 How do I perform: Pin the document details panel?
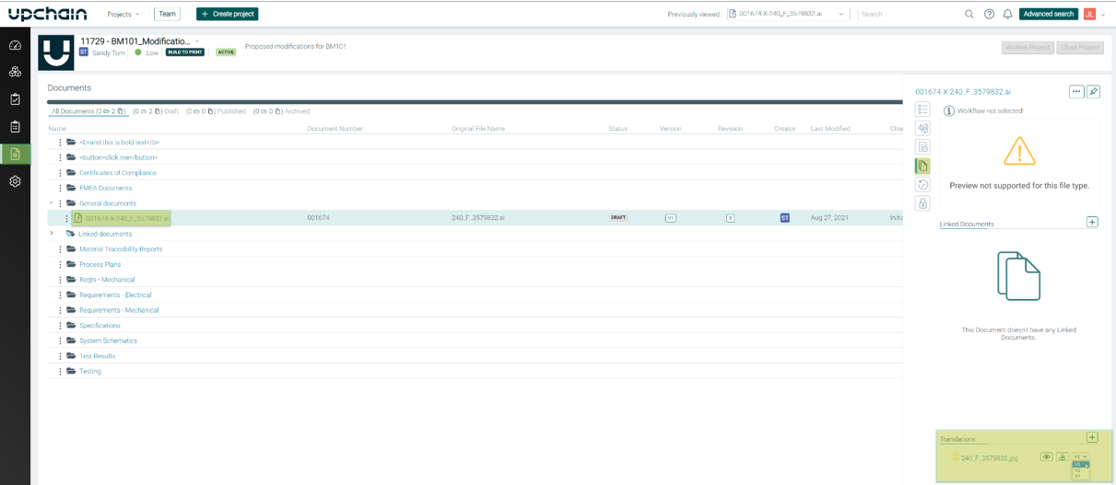(1093, 91)
